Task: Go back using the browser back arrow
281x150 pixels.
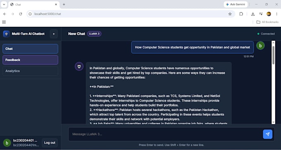Action: pyautogui.click(x=5, y=14)
